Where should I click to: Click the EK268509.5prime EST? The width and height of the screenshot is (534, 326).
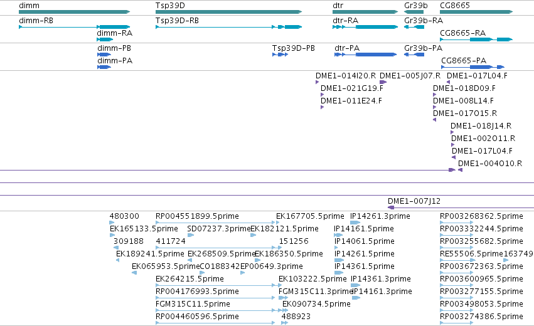tap(190, 260)
